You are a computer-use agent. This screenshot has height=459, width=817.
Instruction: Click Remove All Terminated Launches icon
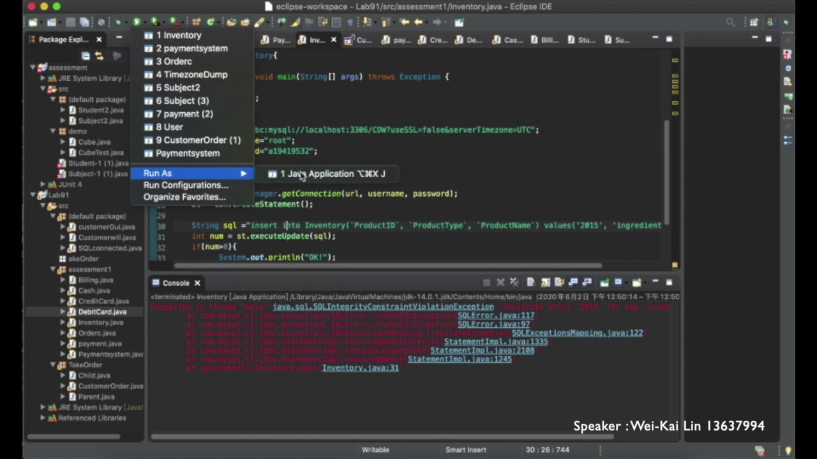point(514,282)
